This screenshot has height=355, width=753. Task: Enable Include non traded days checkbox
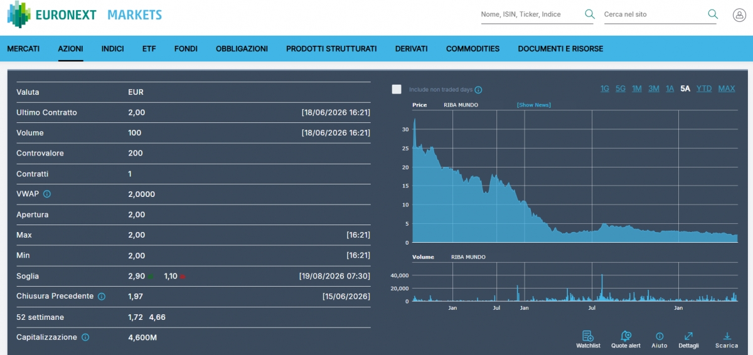tap(397, 89)
